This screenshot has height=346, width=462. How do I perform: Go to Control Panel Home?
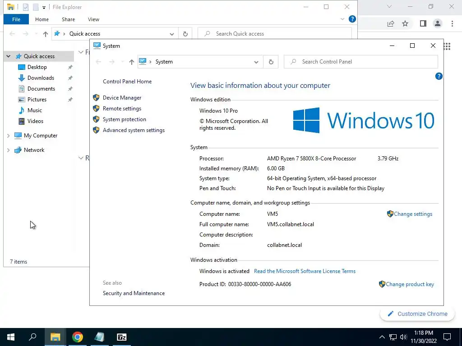pyautogui.click(x=127, y=82)
